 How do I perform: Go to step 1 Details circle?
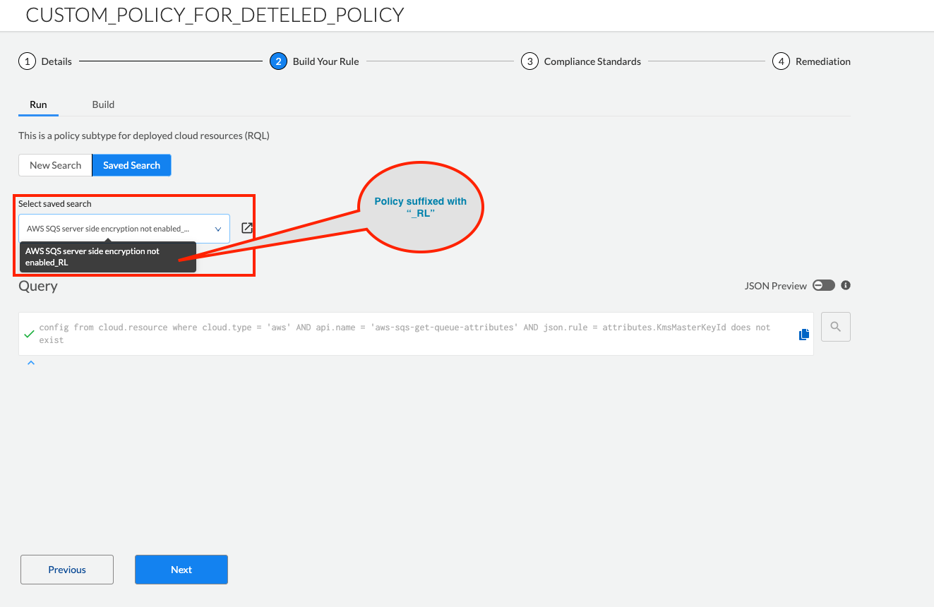click(27, 61)
